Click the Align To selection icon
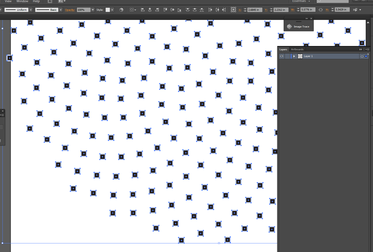Screen dimensions: 373x252 (x=132, y=10)
